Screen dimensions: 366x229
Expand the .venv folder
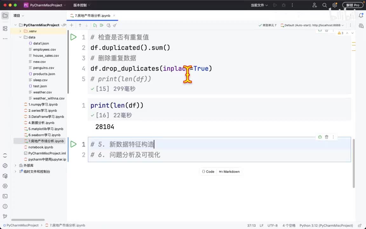click(x=20, y=31)
